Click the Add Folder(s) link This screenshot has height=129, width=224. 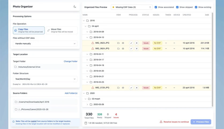pos(71,93)
